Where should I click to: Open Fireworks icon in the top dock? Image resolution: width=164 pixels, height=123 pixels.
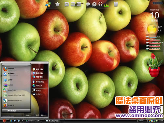click(x=73, y=4)
